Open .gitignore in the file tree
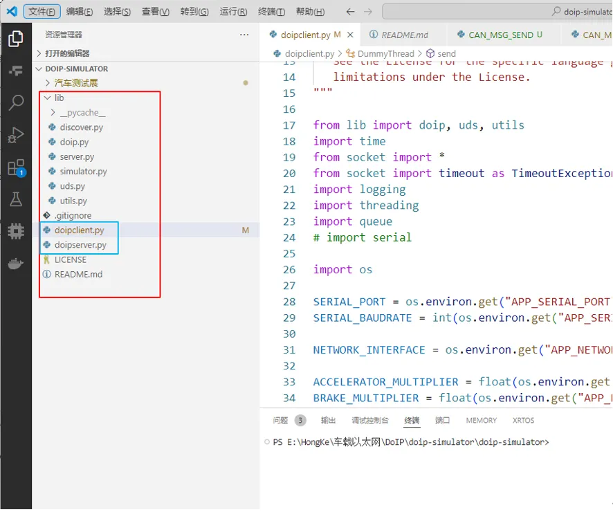 [x=73, y=216]
